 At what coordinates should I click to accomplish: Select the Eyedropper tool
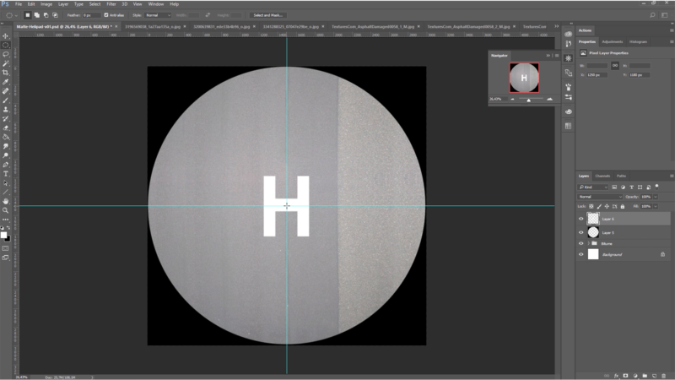[x=6, y=82]
